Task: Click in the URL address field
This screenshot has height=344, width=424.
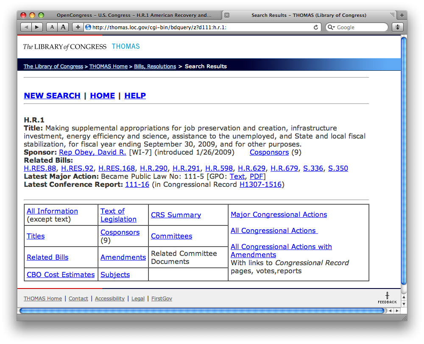Action: click(199, 27)
